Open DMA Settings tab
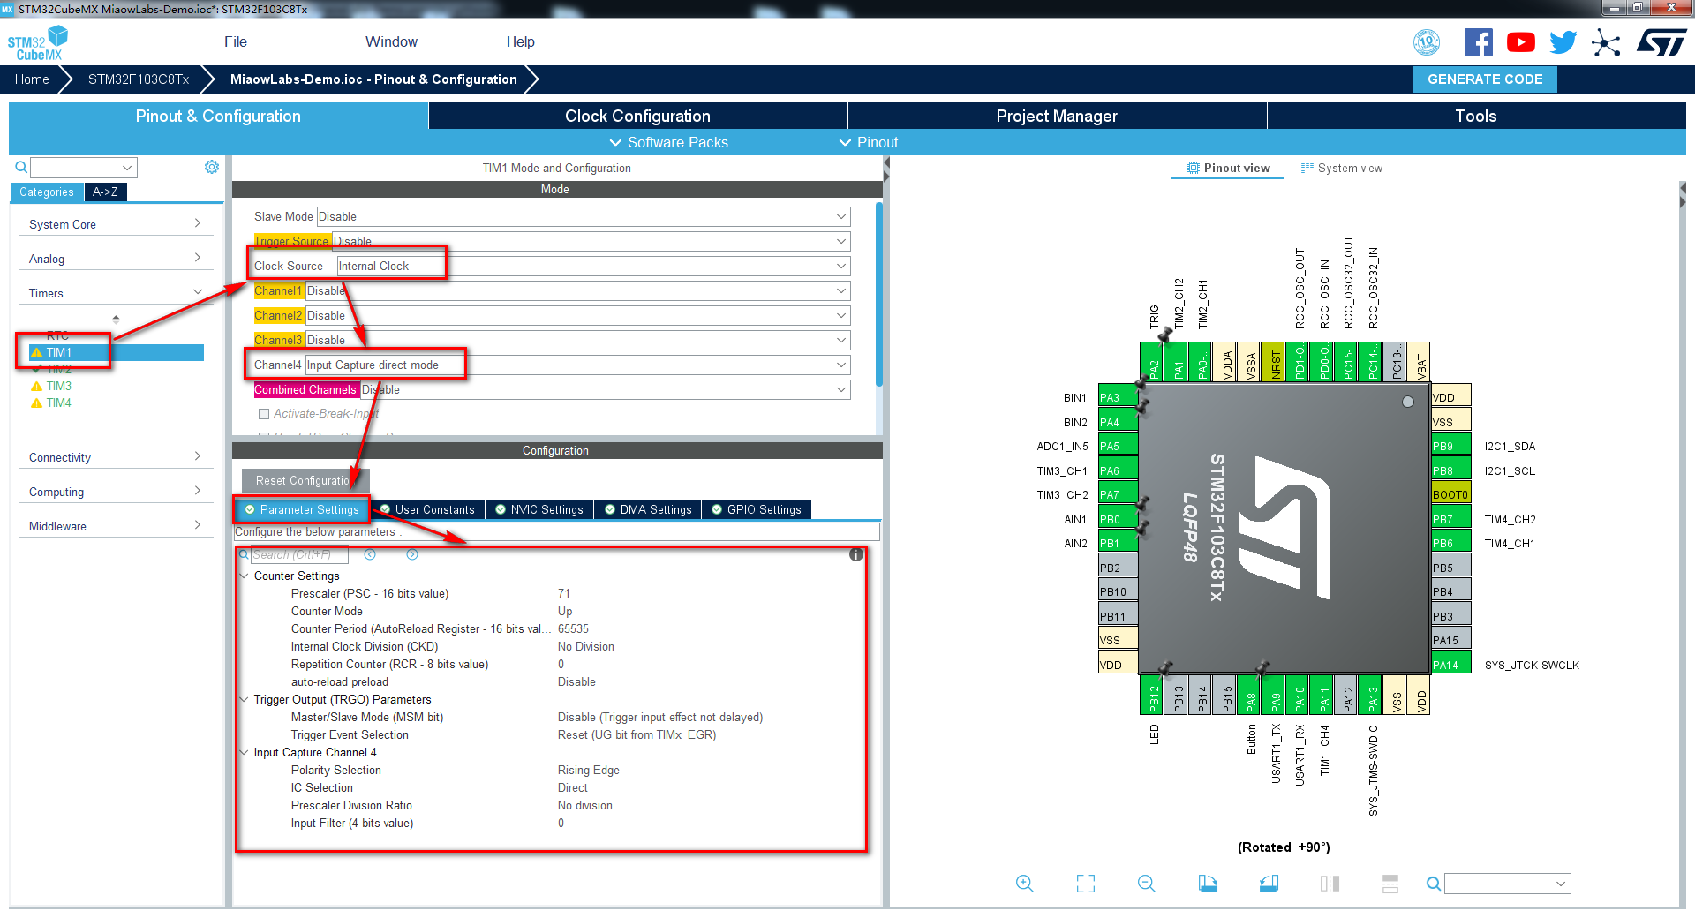Image resolution: width=1695 pixels, height=918 pixels. 648,509
